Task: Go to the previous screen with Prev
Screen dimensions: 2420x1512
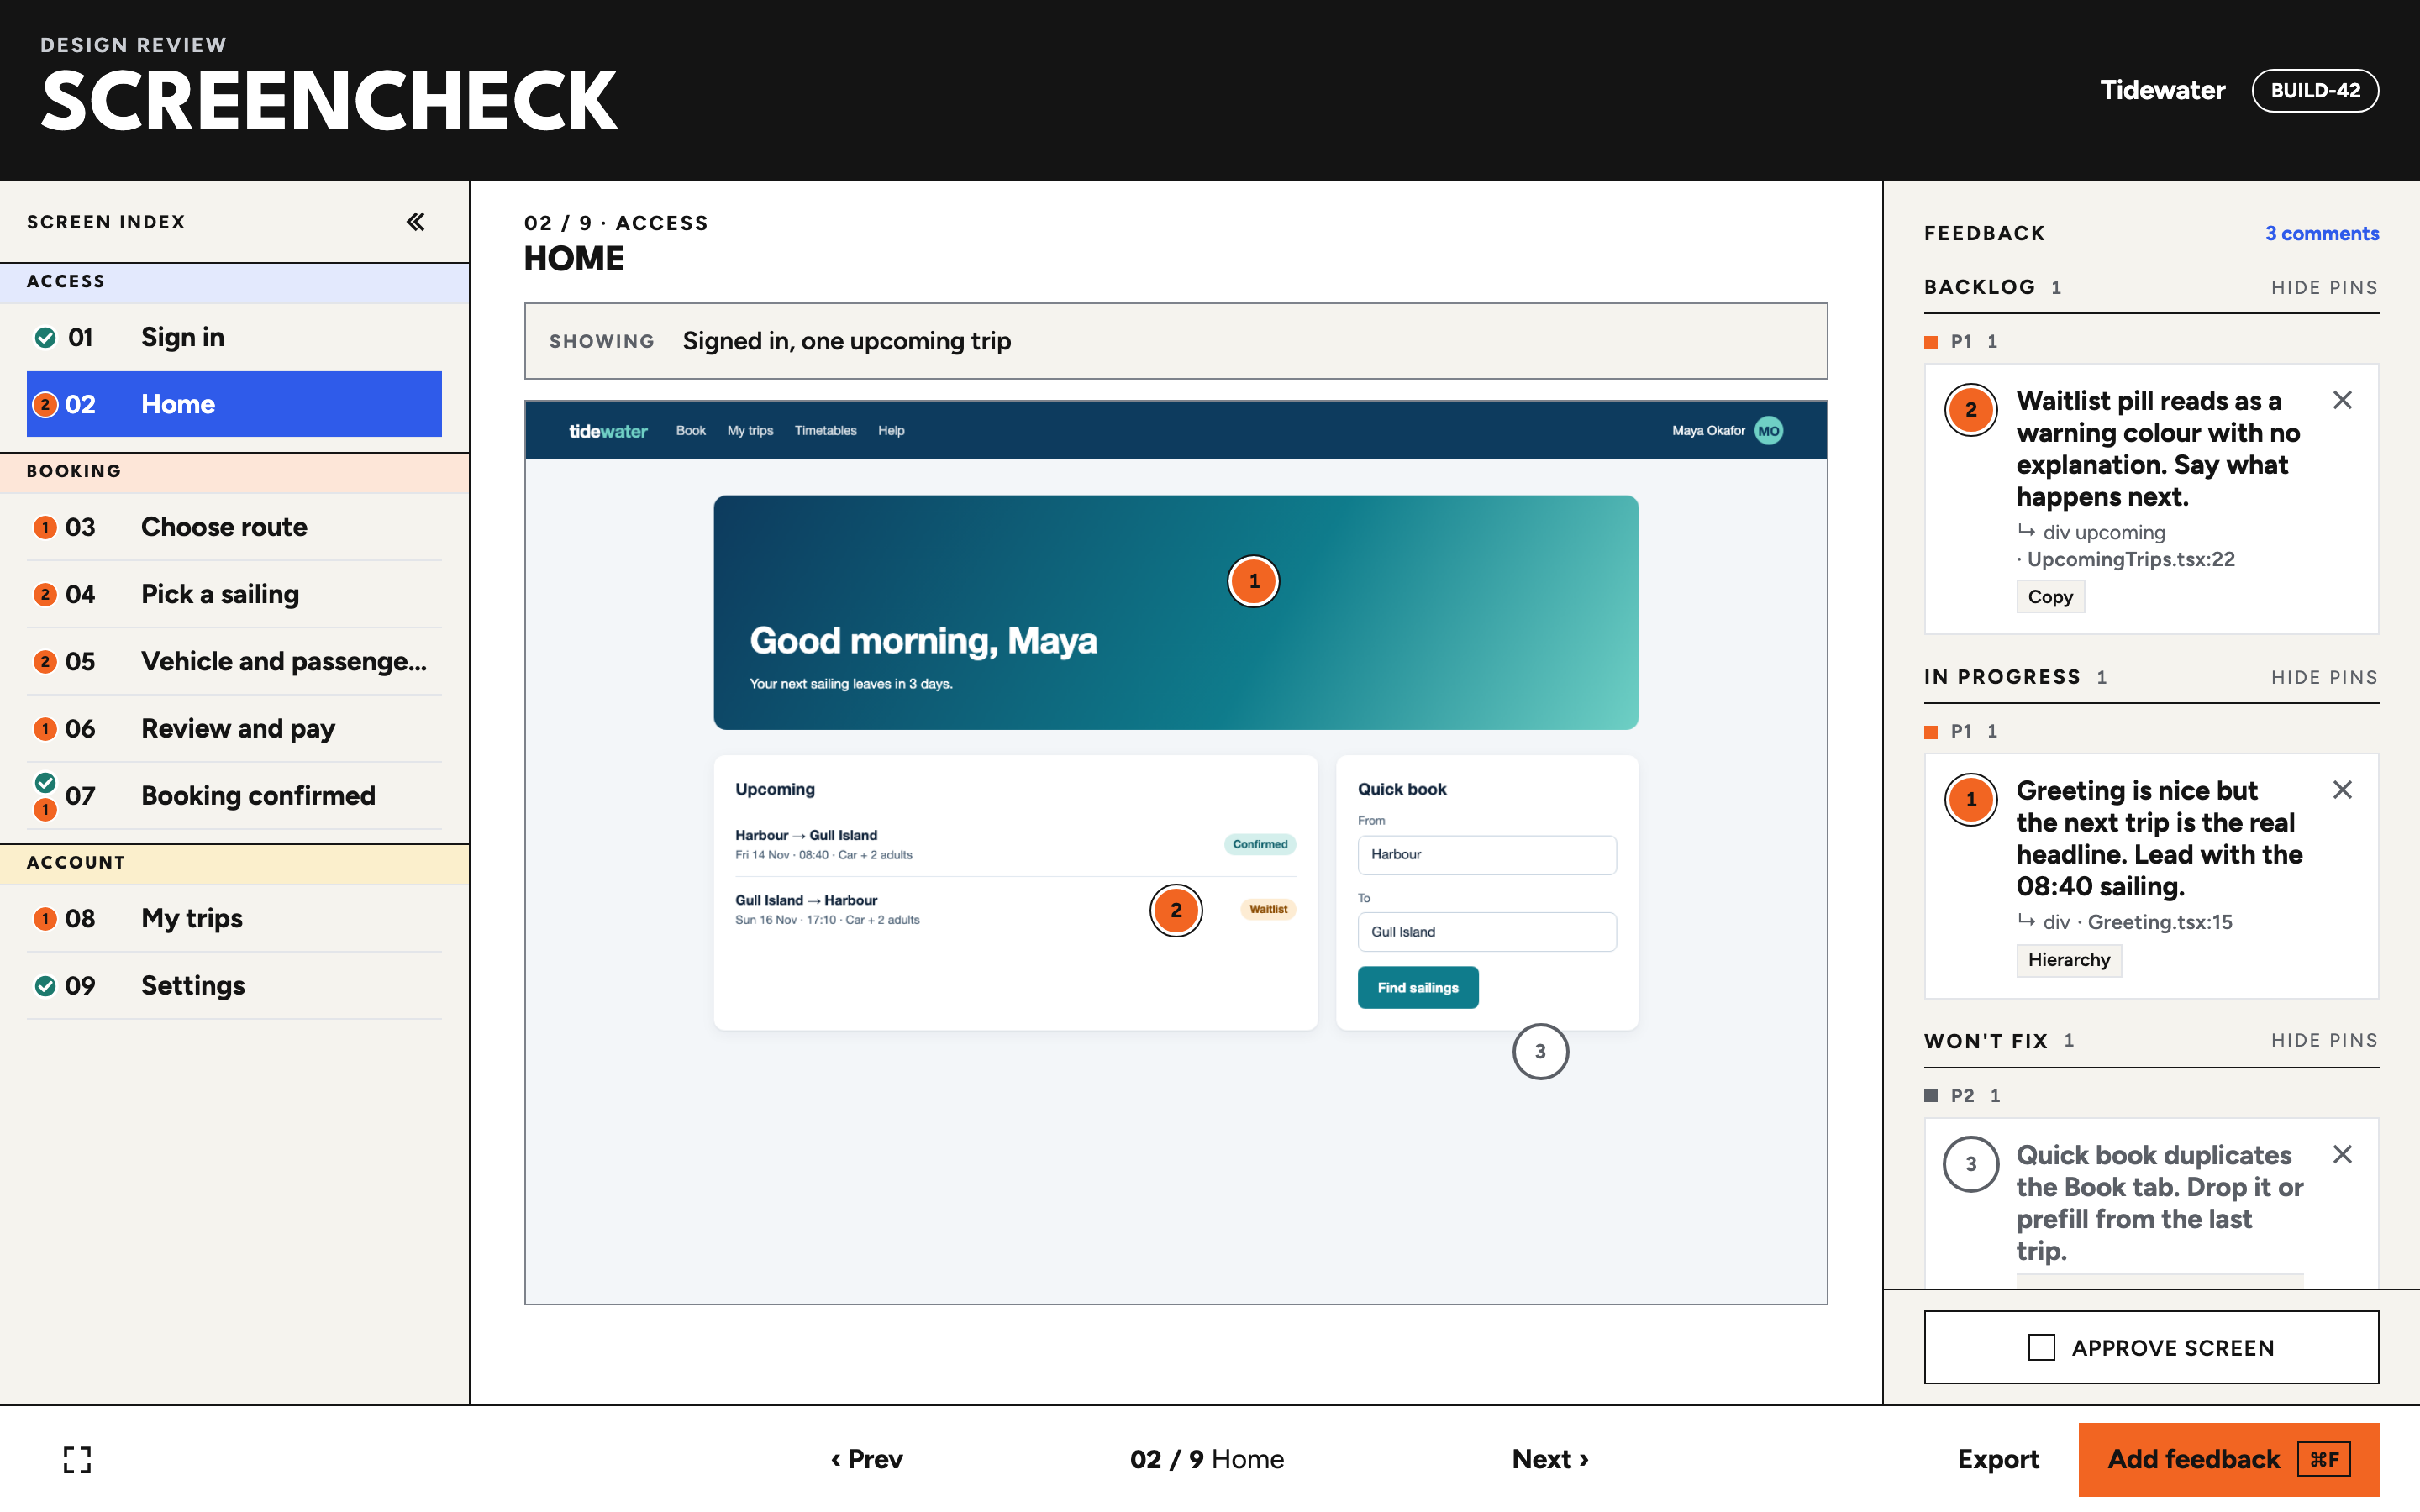Action: (x=866, y=1459)
